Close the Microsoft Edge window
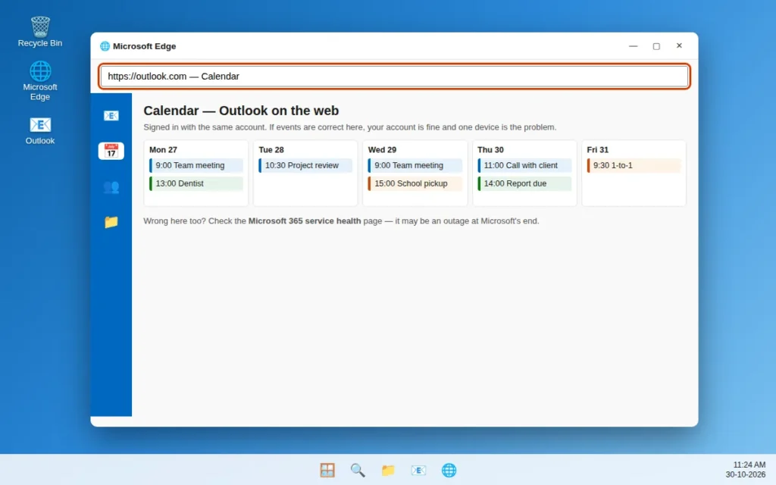776x485 pixels. (679, 45)
